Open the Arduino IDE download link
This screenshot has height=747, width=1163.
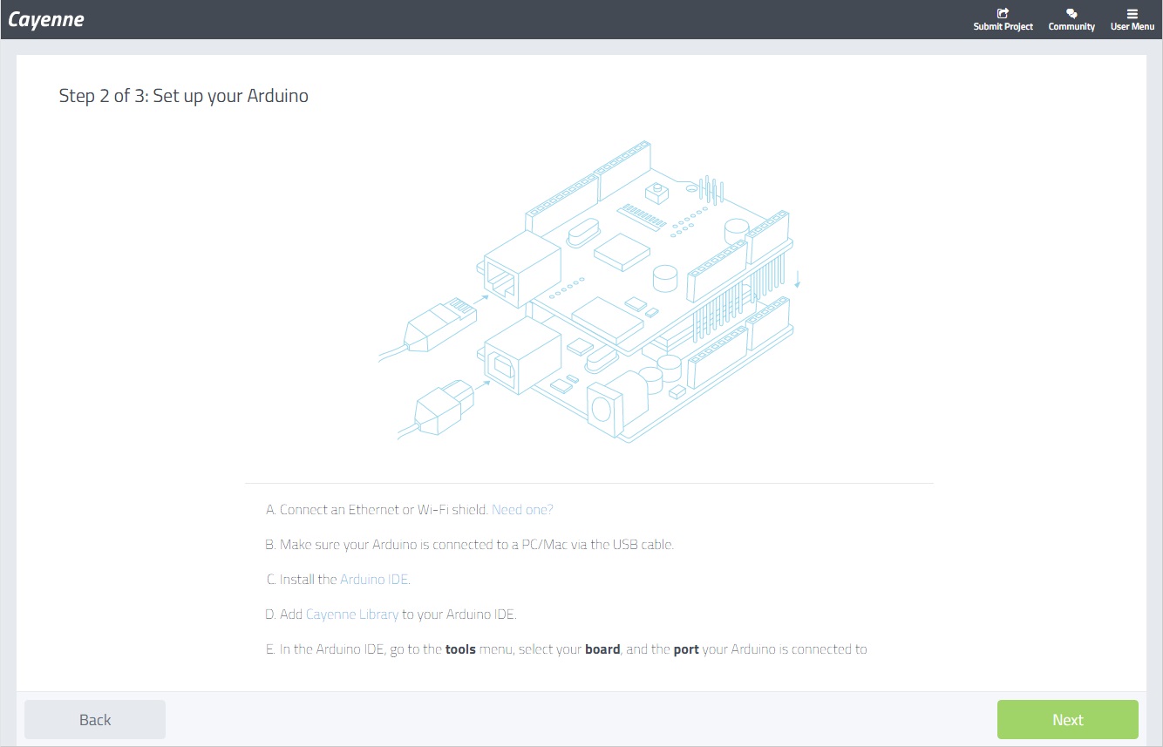pyautogui.click(x=375, y=580)
